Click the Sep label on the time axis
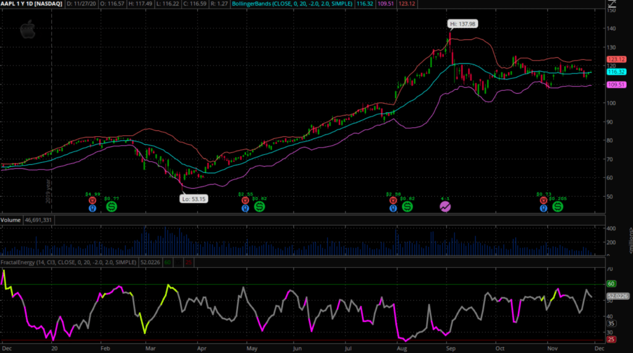Image resolution: width=633 pixels, height=353 pixels. 451,348
